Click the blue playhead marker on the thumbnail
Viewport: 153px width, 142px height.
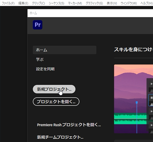click(137, 102)
